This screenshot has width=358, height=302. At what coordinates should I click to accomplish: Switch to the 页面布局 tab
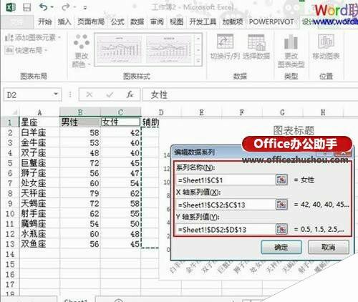click(91, 21)
